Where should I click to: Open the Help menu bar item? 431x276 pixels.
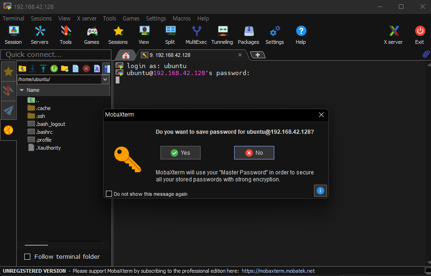pyautogui.click(x=203, y=18)
